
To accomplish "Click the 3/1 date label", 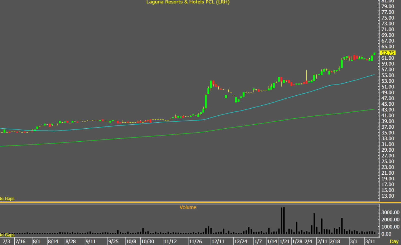I will coord(354,241).
